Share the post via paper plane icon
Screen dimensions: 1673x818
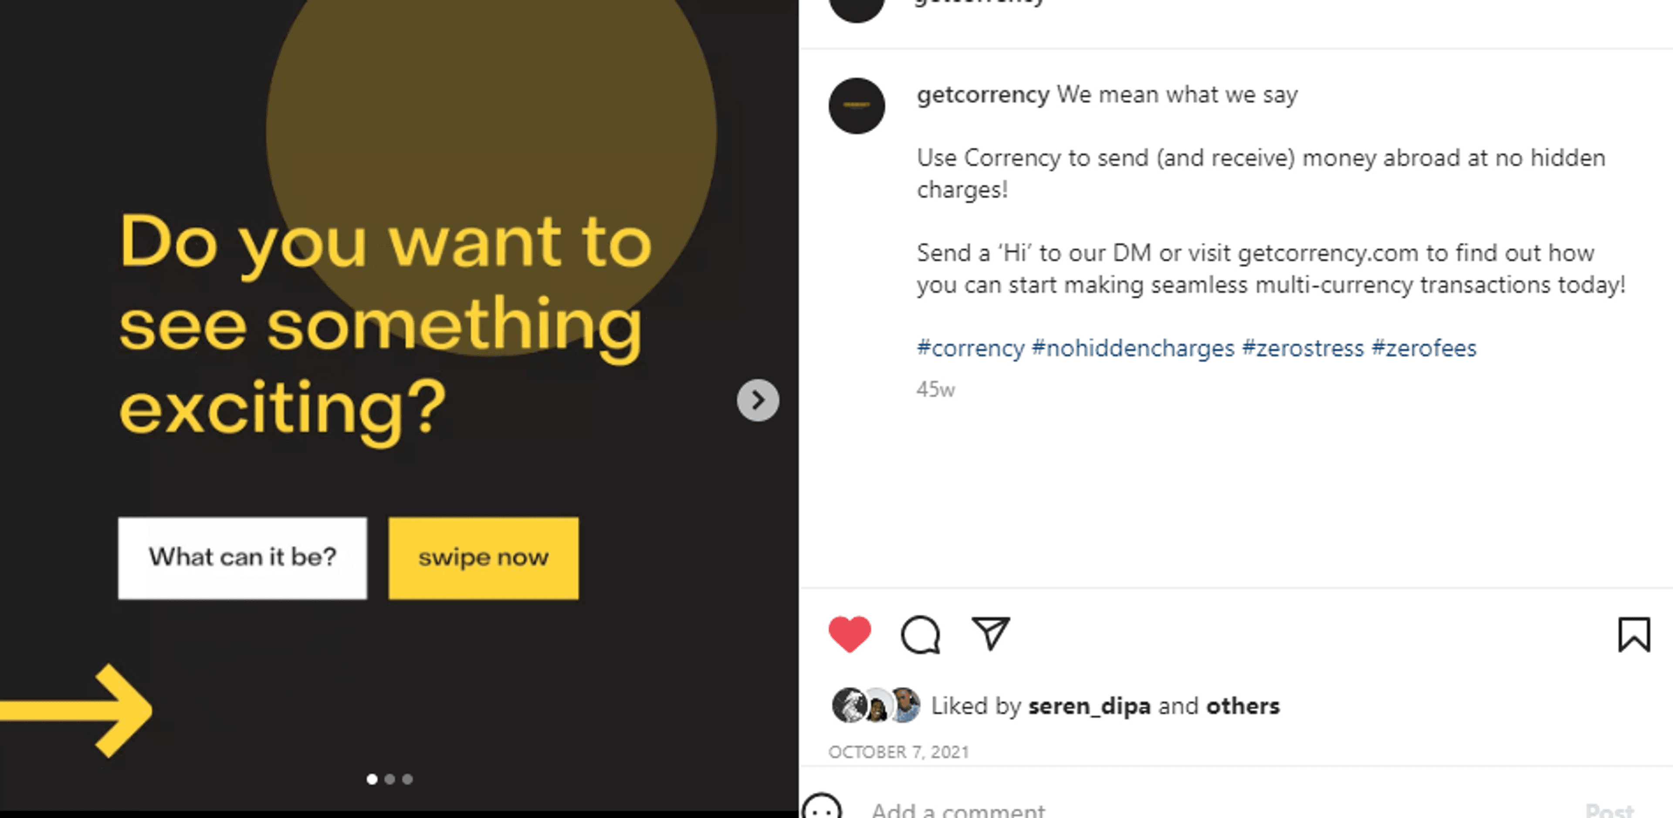990,633
